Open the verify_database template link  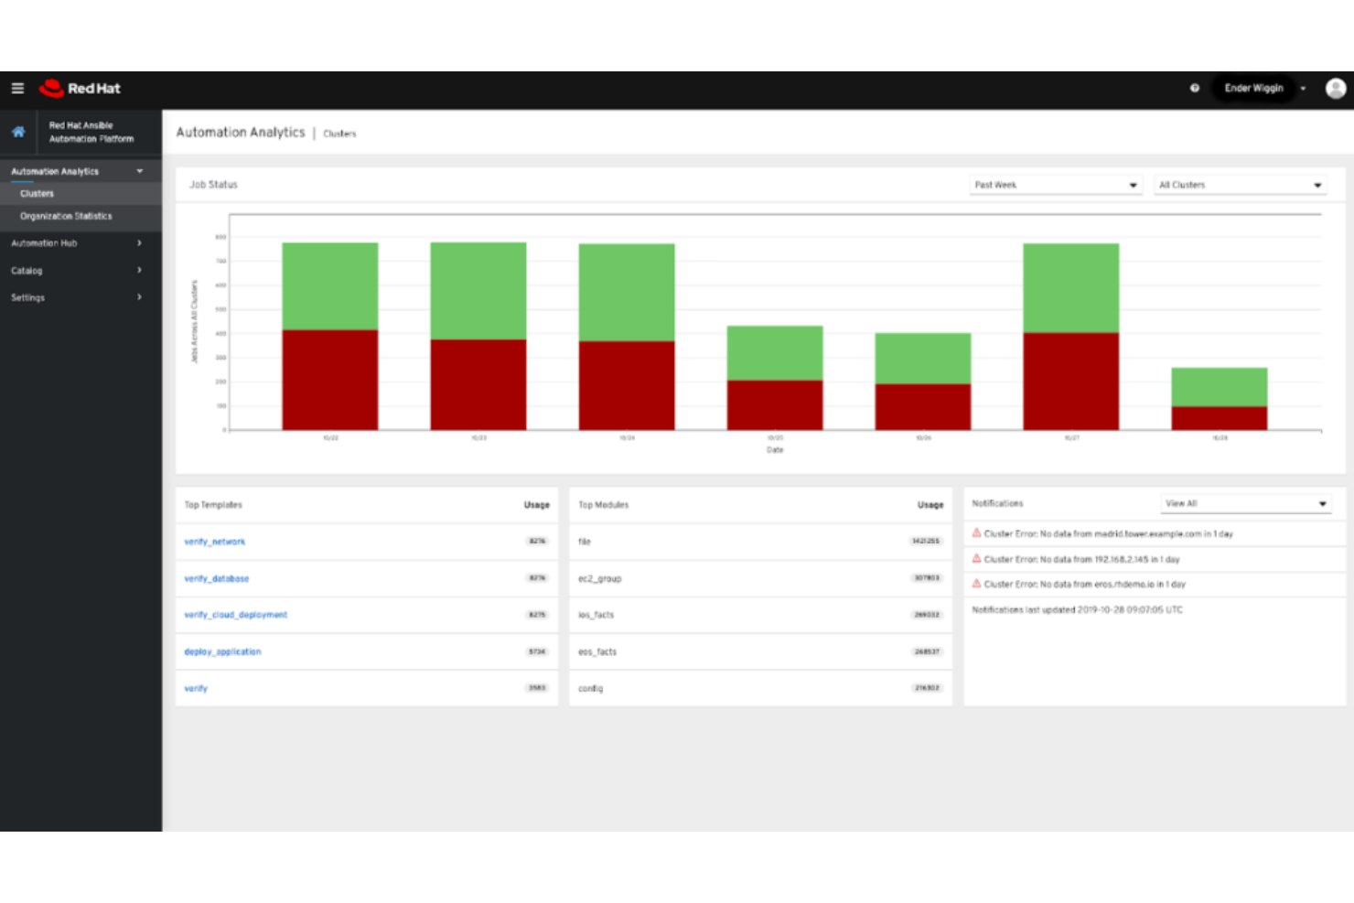217,578
